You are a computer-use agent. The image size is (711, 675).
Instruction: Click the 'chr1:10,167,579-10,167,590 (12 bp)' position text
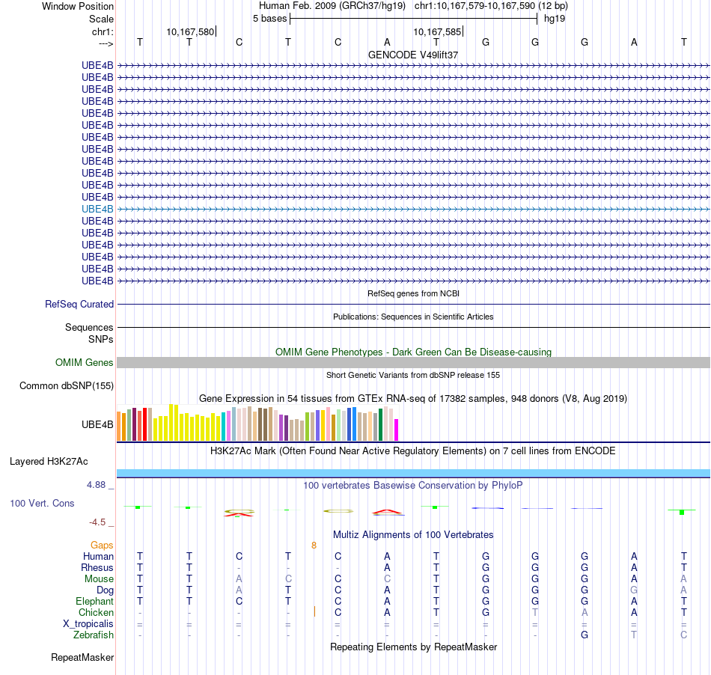[491, 6]
